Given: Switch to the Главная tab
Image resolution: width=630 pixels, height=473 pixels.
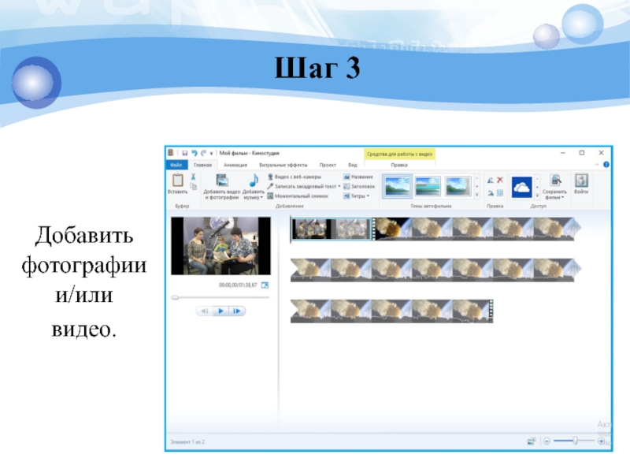Looking at the screenshot, I should 202,165.
